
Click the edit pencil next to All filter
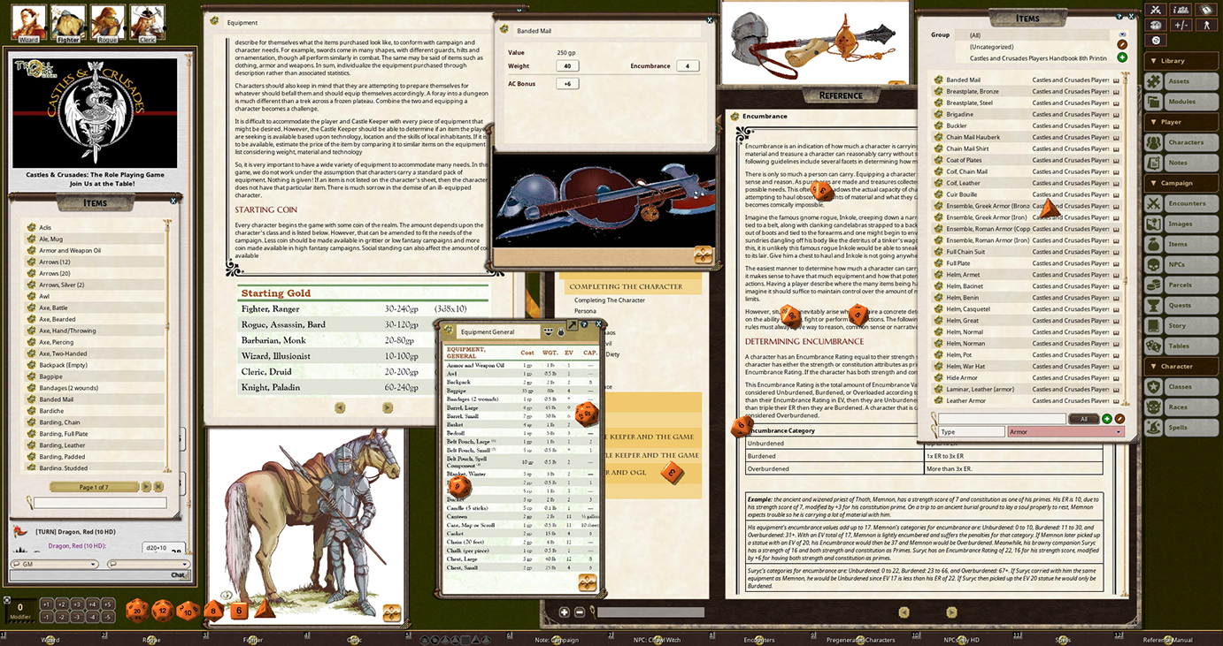pos(1119,419)
